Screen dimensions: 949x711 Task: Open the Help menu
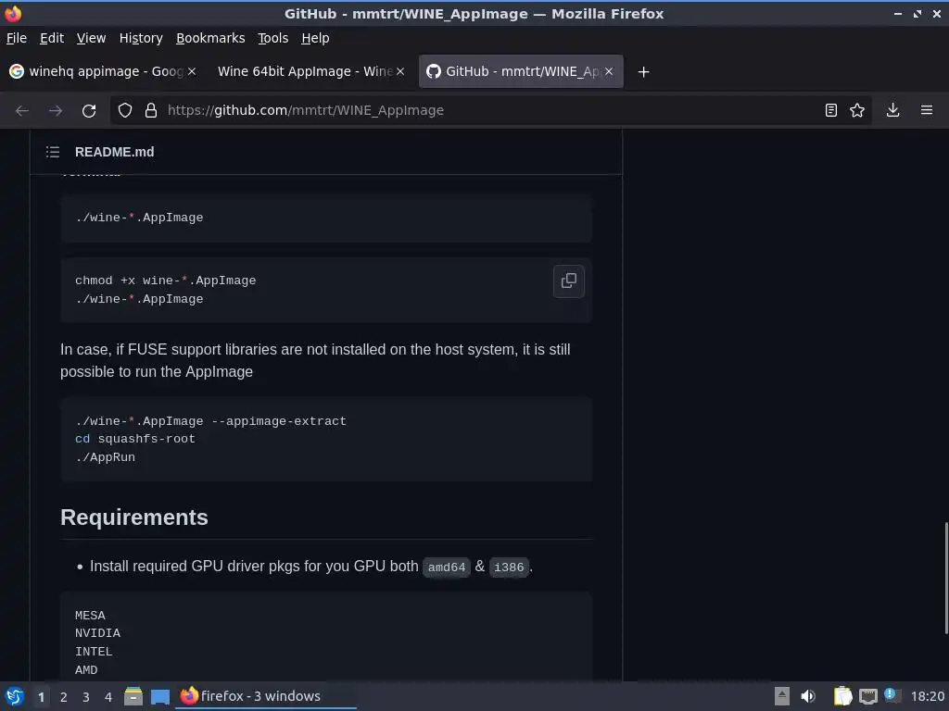point(315,38)
